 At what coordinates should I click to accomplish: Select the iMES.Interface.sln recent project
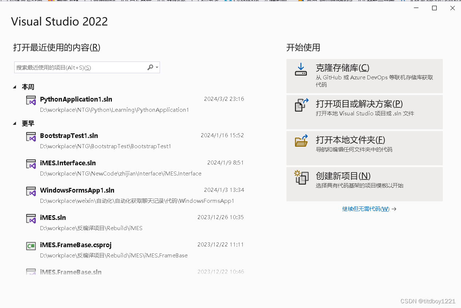point(68,163)
